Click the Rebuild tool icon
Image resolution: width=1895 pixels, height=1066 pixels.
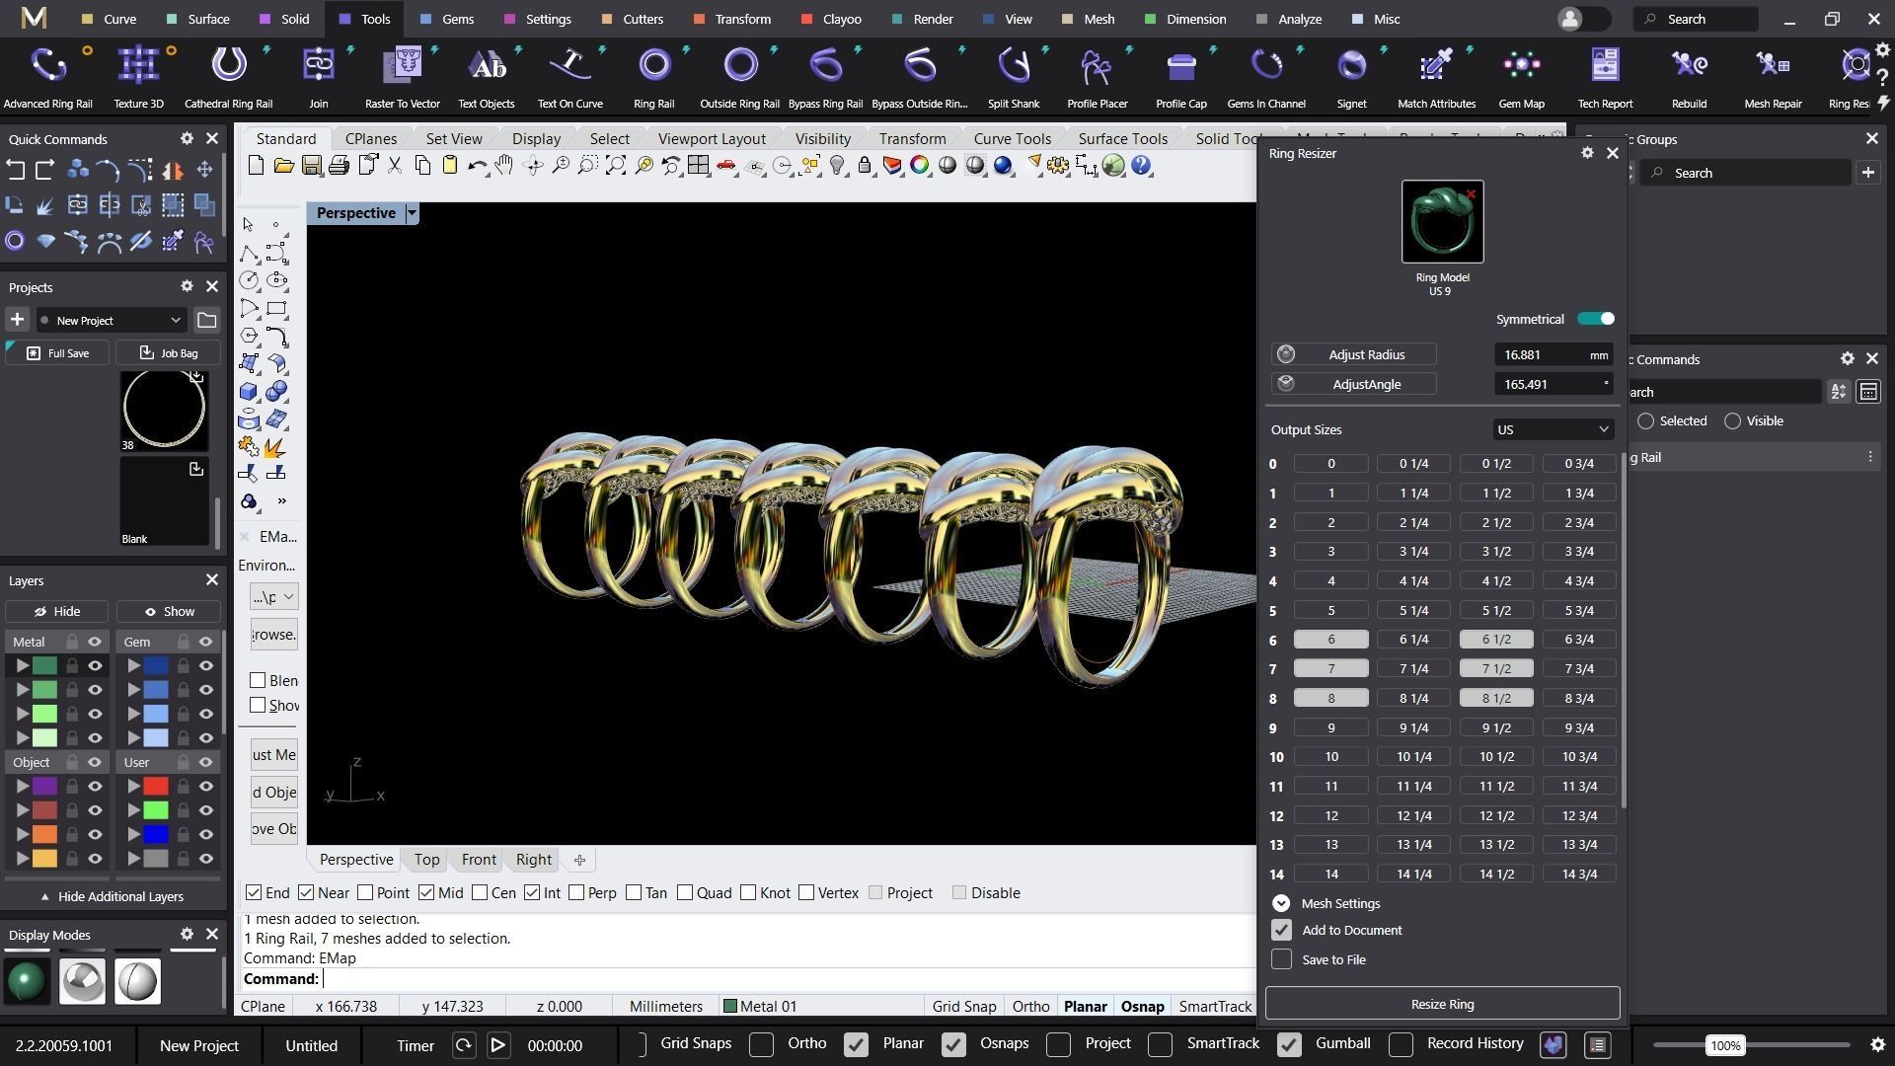click(x=1689, y=77)
